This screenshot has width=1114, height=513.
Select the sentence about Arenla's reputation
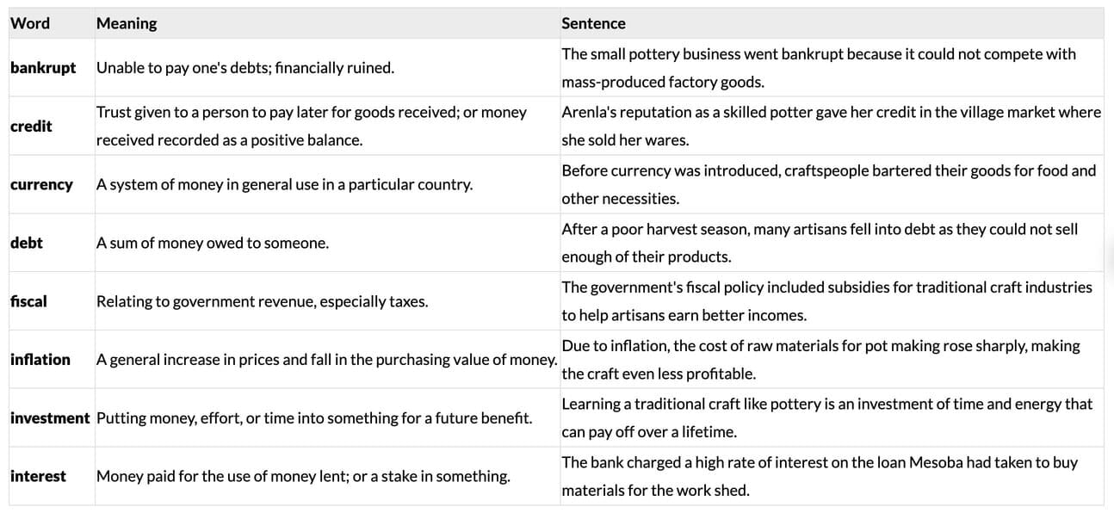coord(831,126)
